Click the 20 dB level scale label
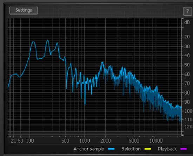 [187, 37]
